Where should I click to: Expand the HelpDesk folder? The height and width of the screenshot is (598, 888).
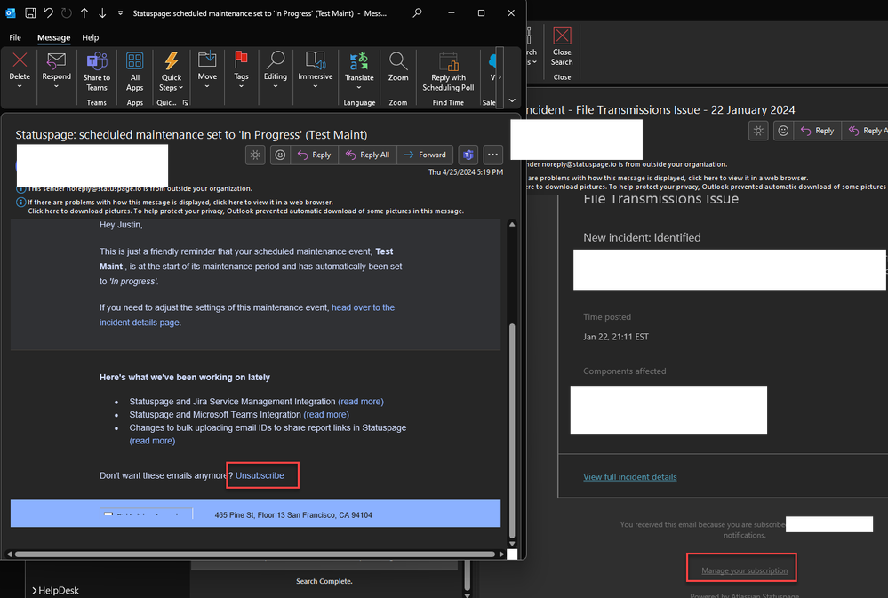click(x=35, y=591)
